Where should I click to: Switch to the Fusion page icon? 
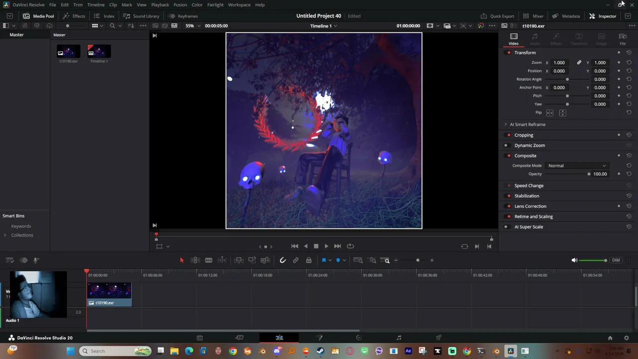click(319, 338)
